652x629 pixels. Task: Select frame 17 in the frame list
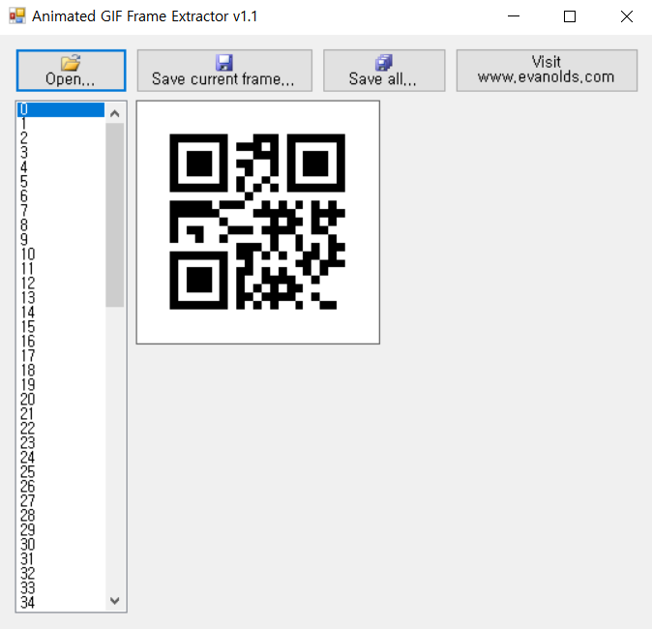pos(61,356)
